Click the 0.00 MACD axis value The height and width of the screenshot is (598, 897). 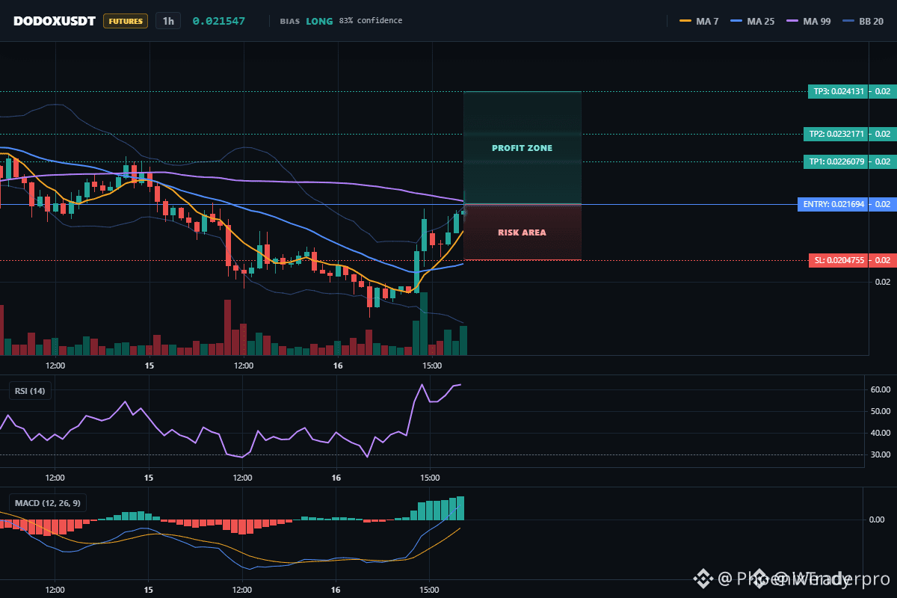(878, 520)
